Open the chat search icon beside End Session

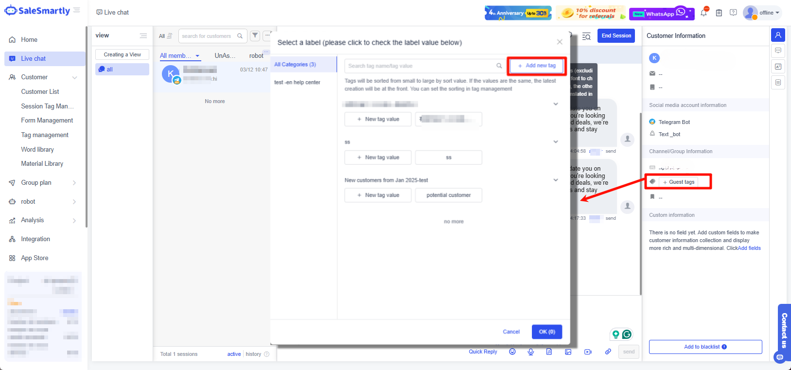coord(586,36)
